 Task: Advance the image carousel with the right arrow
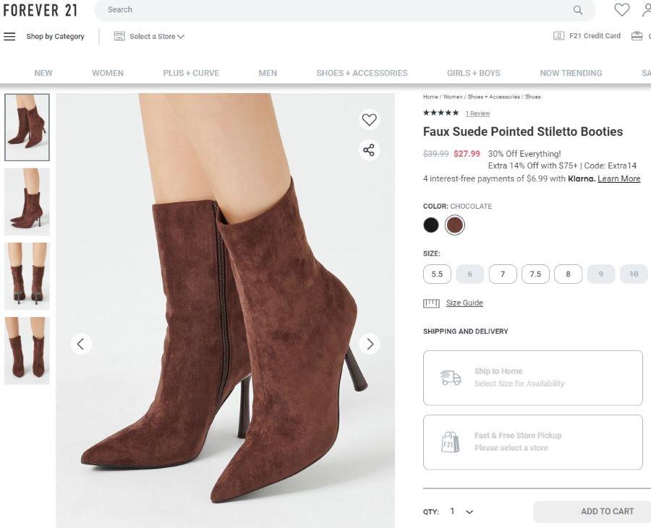click(370, 344)
